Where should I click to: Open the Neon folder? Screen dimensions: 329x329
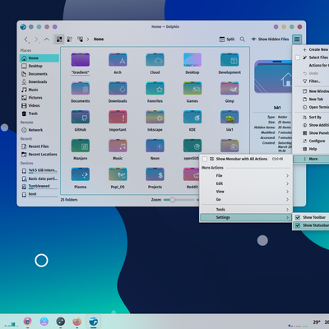pyautogui.click(x=155, y=150)
